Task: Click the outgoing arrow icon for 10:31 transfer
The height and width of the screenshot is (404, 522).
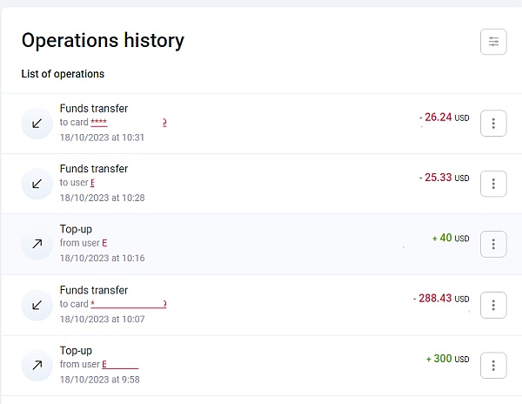Action: [37, 124]
